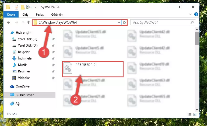Click the vertical scrollbar thumb
The height and width of the screenshot is (126, 207).
coord(197,38)
